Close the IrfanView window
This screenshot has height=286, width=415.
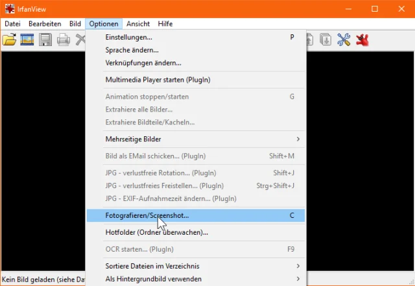pos(401,9)
